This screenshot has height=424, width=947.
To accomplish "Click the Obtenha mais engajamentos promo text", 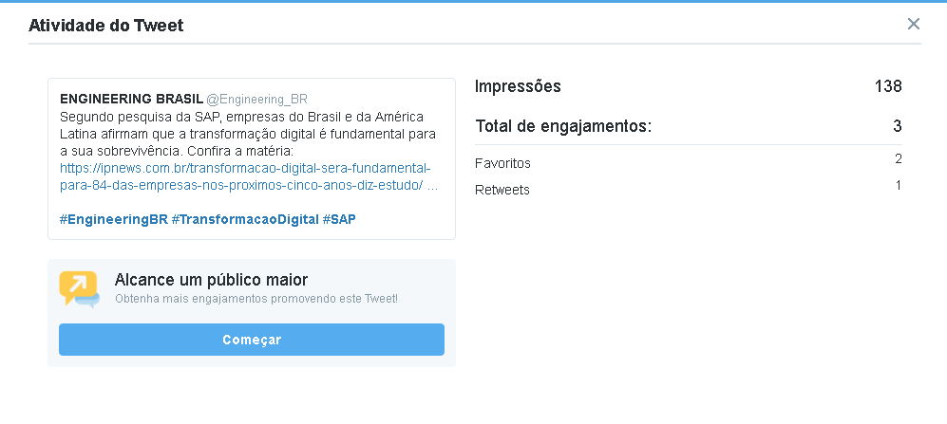I will (x=256, y=299).
